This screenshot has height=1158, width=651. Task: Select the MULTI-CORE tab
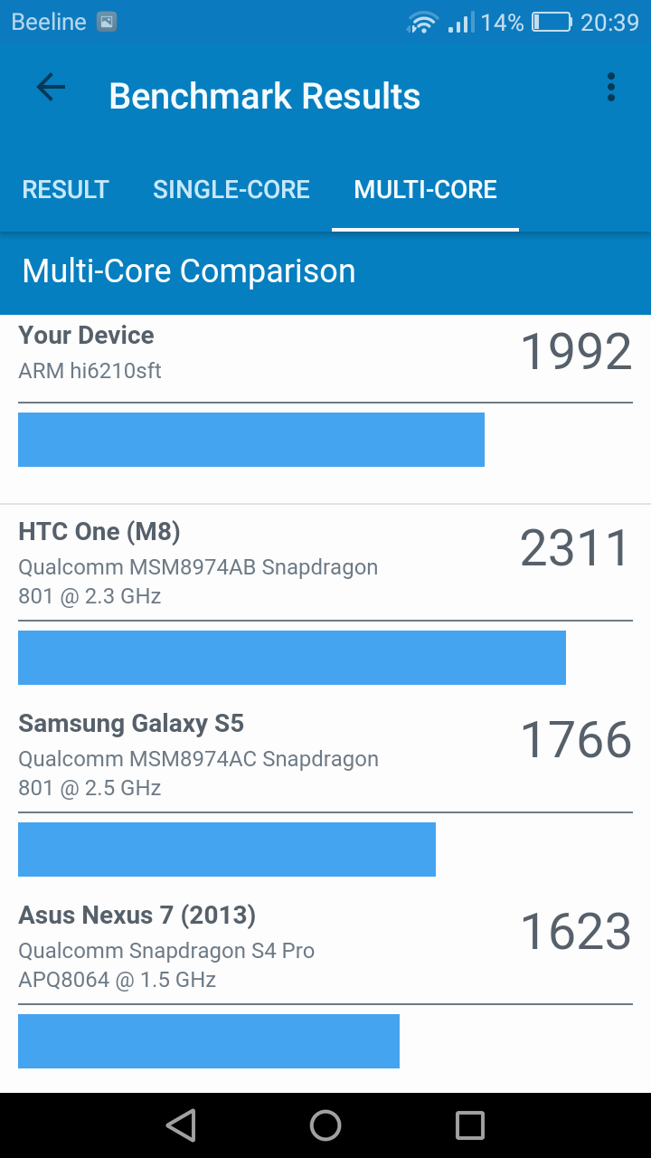(426, 189)
